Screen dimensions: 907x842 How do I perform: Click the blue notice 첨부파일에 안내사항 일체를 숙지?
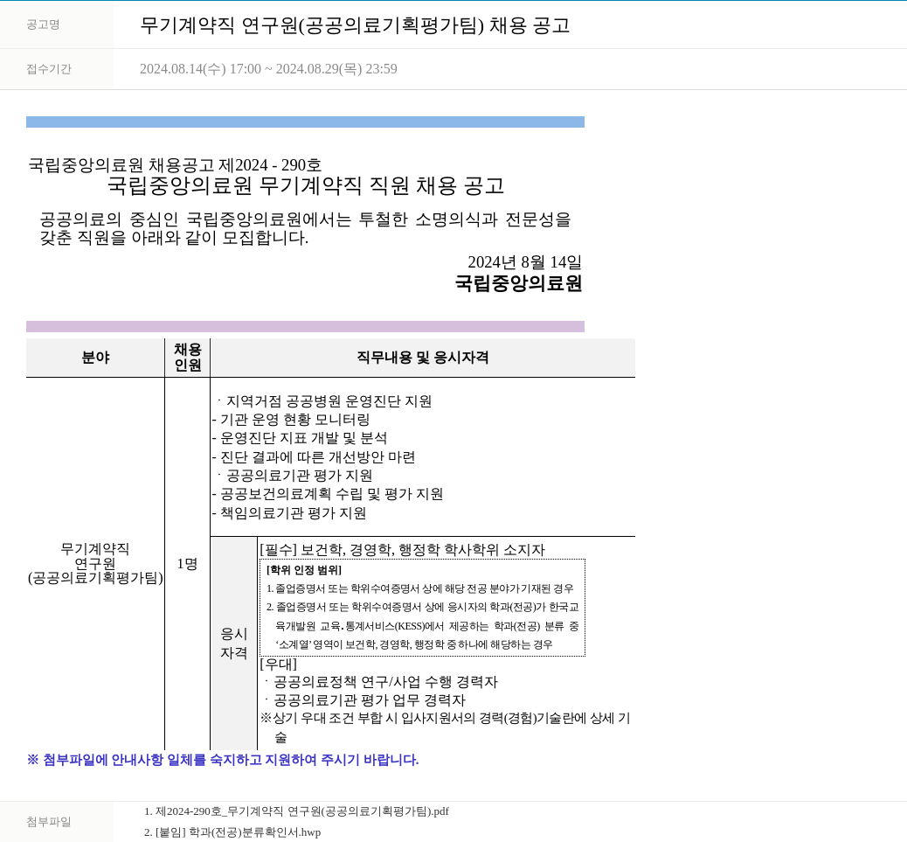(x=223, y=760)
